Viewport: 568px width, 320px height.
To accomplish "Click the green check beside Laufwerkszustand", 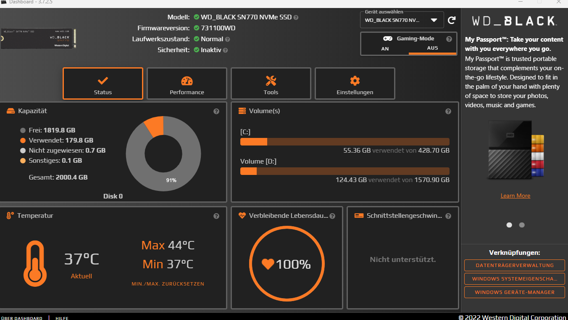I will [x=197, y=39].
